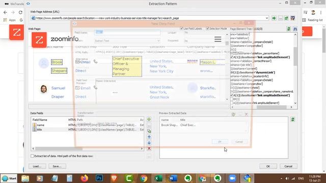Check the BR[1] tree node
This screenshot has width=326, height=183.
pos(232,99)
